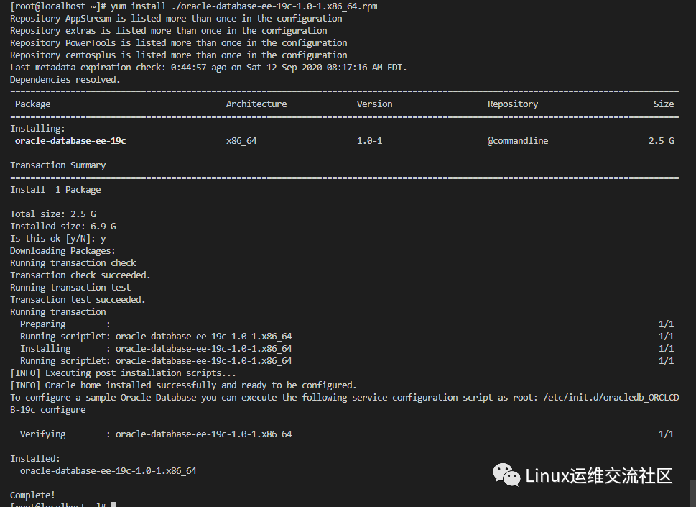Click the 'Version' column header
696x507 pixels.
click(x=375, y=104)
